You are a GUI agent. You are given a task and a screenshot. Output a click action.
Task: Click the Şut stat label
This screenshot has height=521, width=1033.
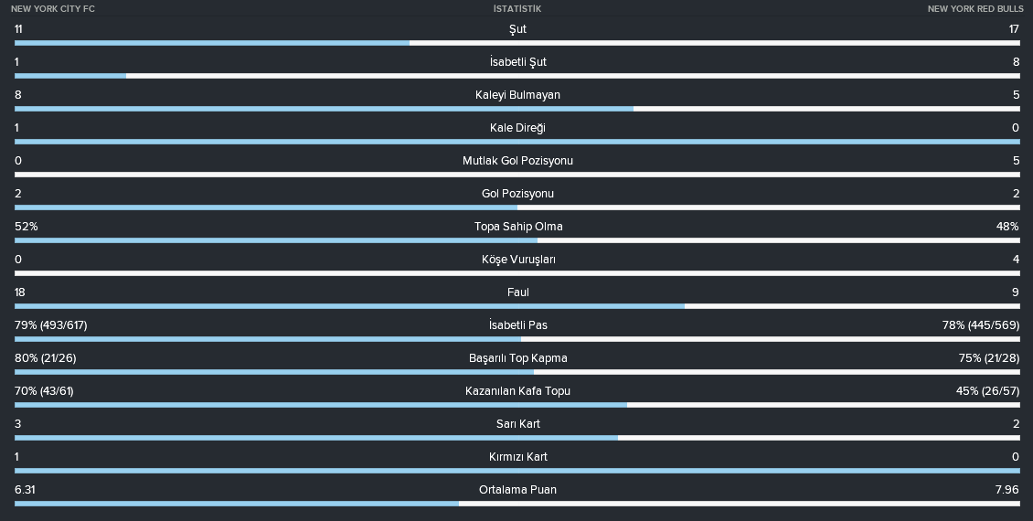coord(517,29)
